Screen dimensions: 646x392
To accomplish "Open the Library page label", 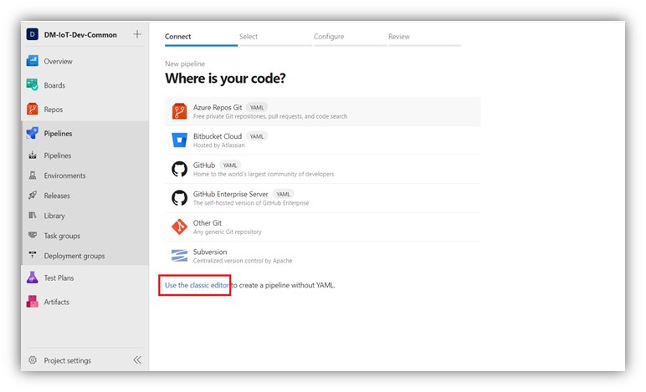I will pyautogui.click(x=54, y=216).
